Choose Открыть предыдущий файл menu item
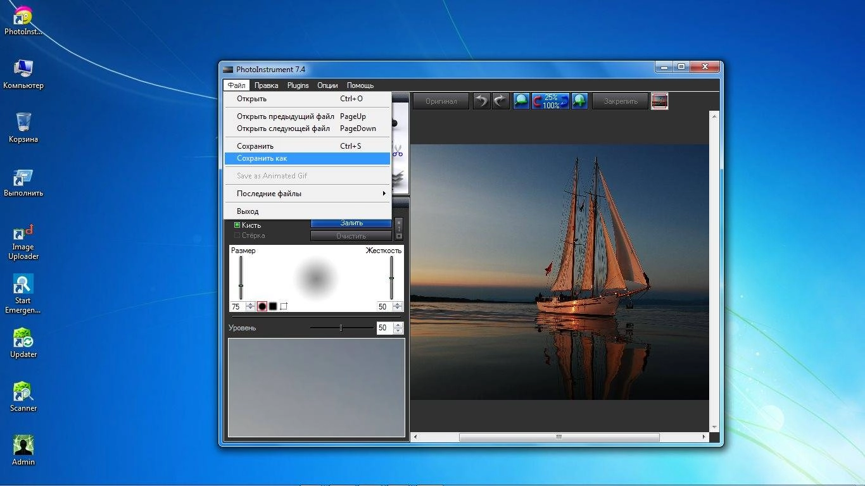Screen dimensions: 865x486 [307, 116]
